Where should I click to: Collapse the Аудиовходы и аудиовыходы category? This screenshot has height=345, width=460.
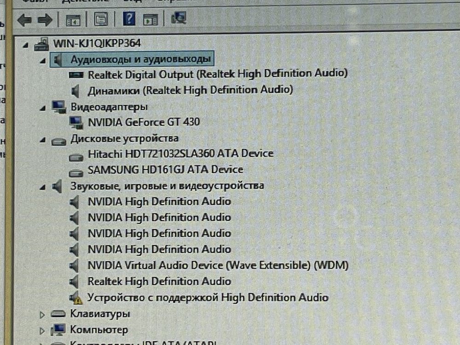coord(43,61)
